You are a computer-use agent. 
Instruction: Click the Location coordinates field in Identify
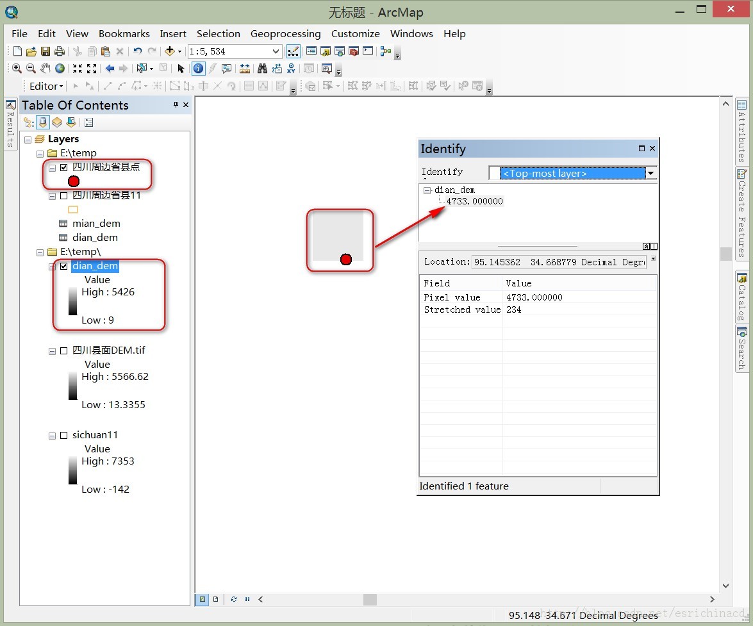(x=559, y=262)
